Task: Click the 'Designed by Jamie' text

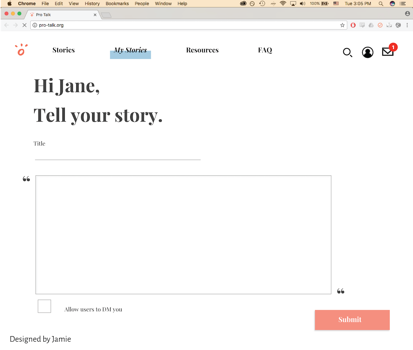Action: click(x=40, y=339)
